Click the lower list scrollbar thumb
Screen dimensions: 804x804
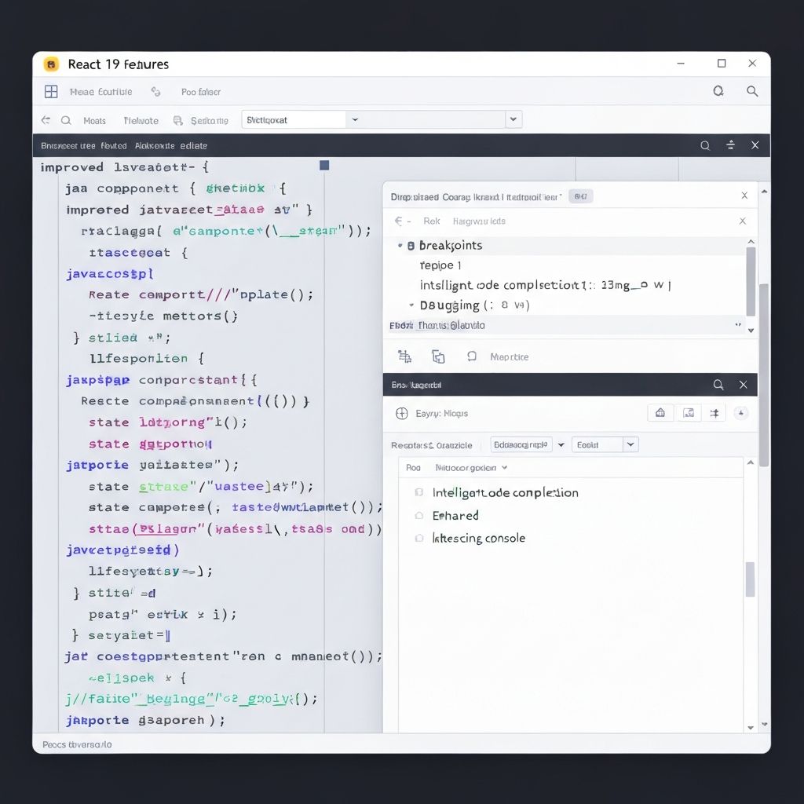pyautogui.click(x=750, y=579)
